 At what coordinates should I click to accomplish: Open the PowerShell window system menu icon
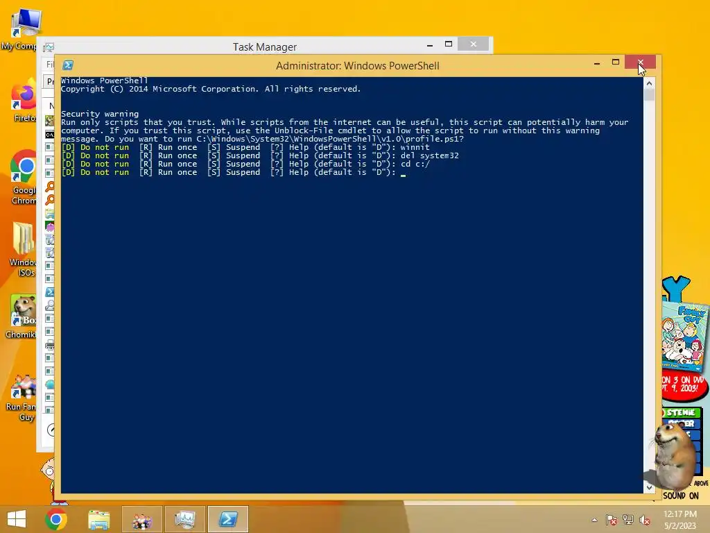tap(68, 65)
